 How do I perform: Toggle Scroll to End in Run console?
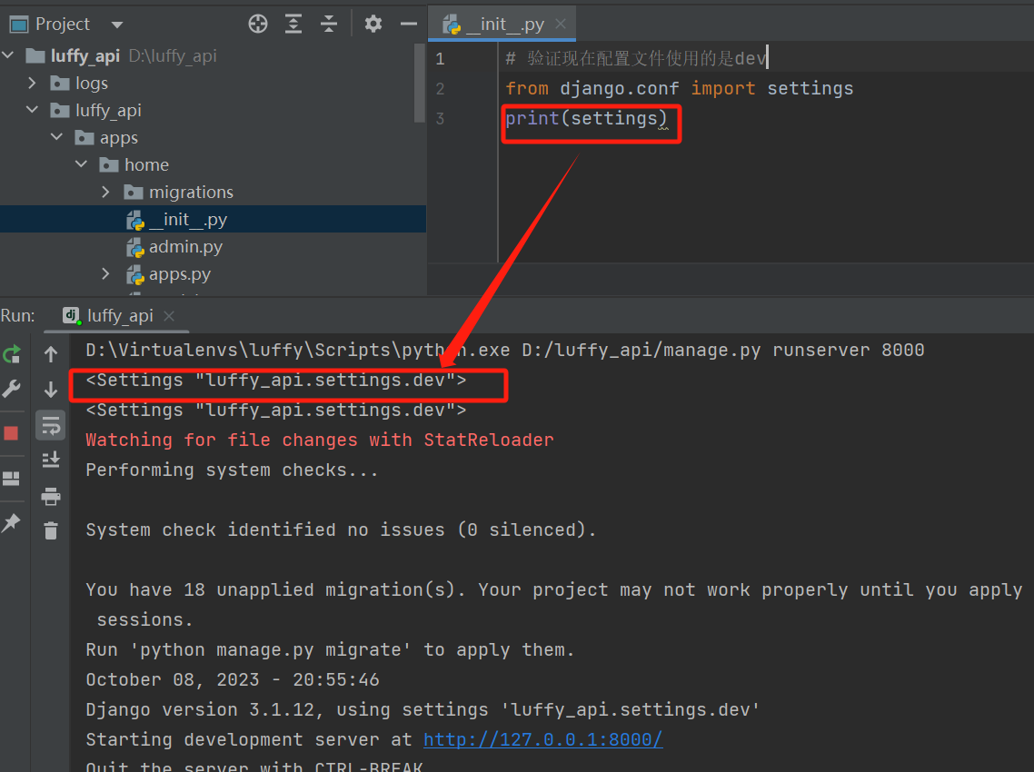(x=51, y=460)
